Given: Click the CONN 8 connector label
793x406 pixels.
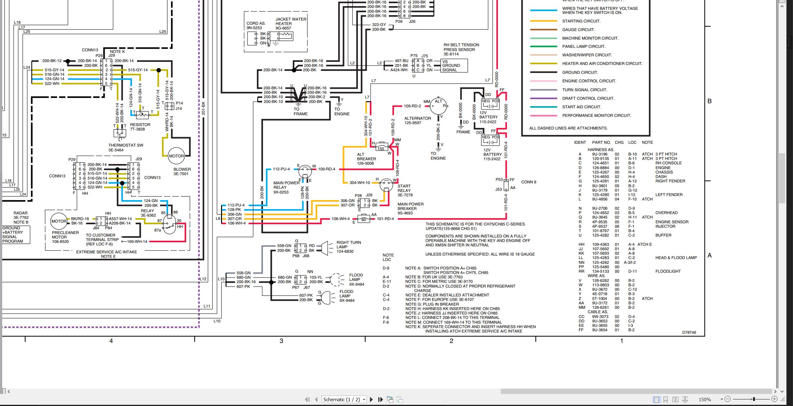Looking at the screenshot, I should [x=529, y=182].
